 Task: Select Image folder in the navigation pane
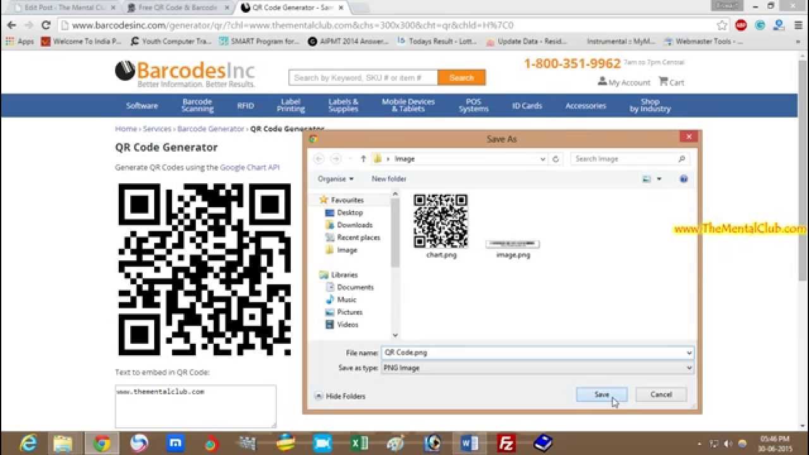pos(346,250)
